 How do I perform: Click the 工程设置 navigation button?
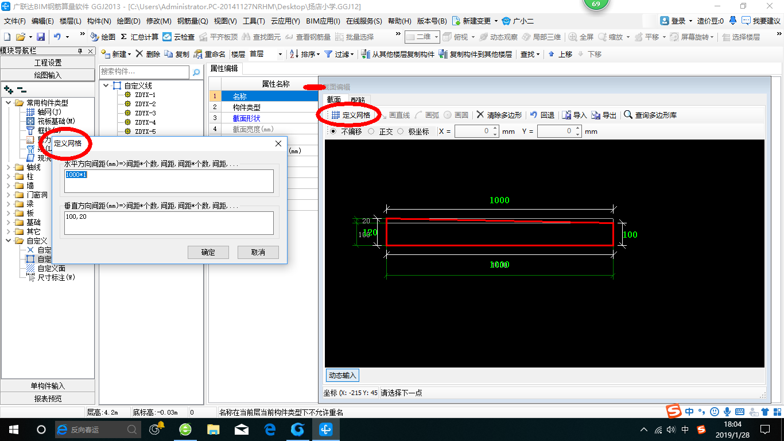[x=48, y=63]
